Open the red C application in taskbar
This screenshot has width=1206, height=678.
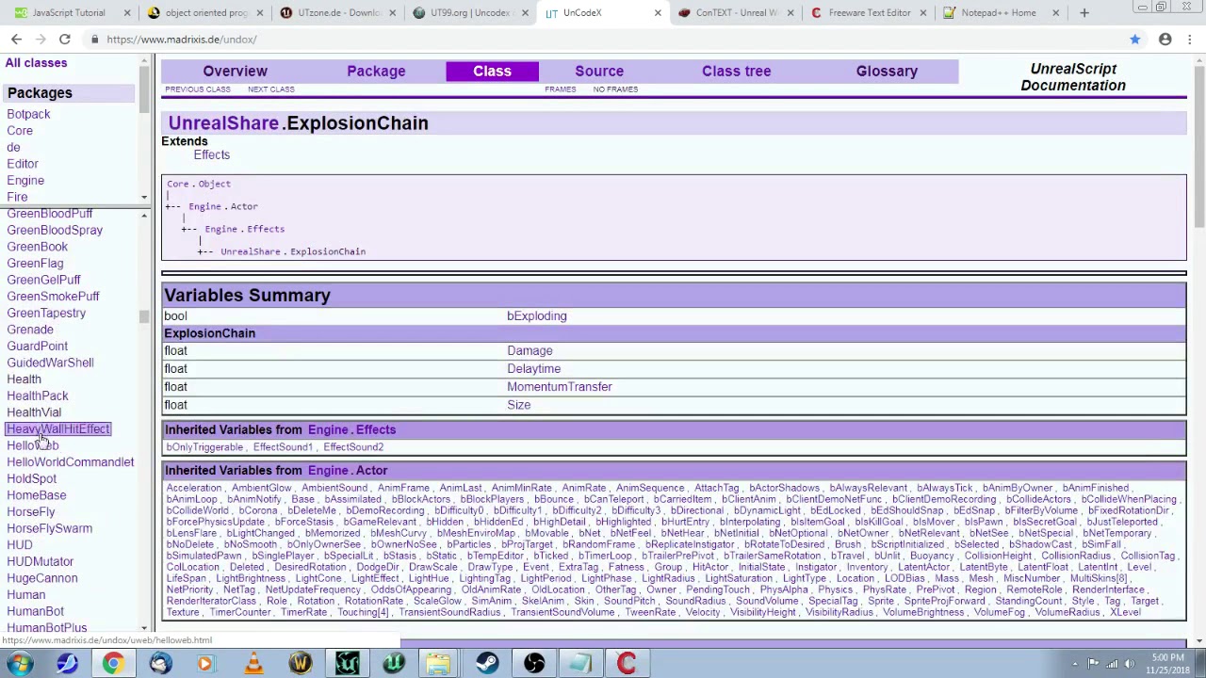627,664
